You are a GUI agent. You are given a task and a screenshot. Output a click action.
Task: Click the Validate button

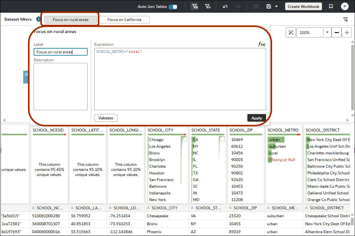tap(106, 118)
